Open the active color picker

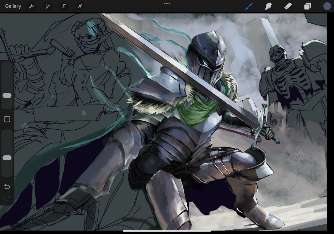(x=327, y=6)
